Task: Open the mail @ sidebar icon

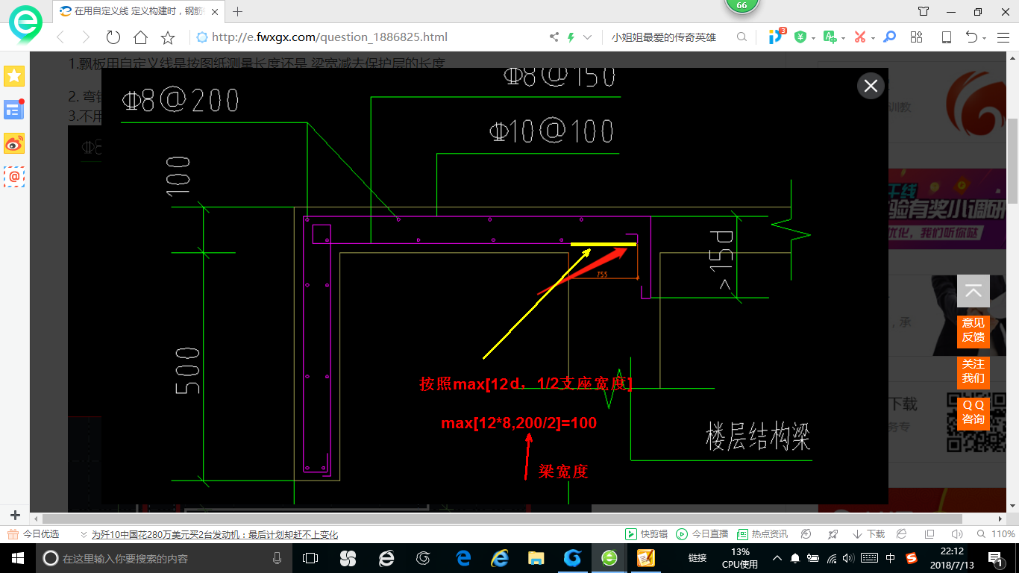Action: point(14,177)
